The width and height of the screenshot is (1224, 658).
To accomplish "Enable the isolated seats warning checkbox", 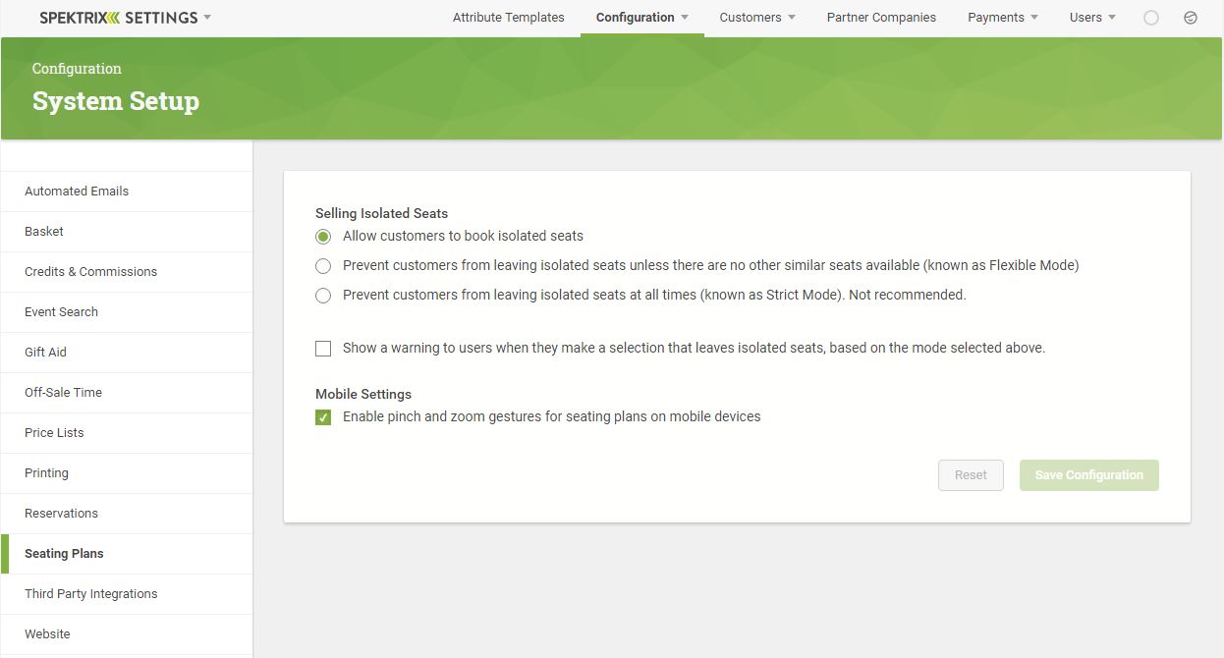I will [323, 348].
